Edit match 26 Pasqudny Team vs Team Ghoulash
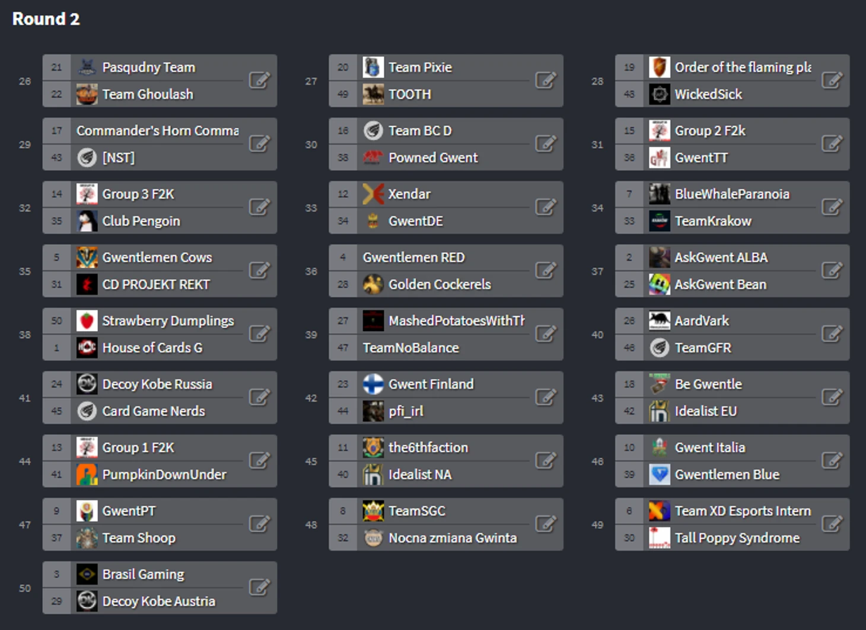 coord(259,80)
